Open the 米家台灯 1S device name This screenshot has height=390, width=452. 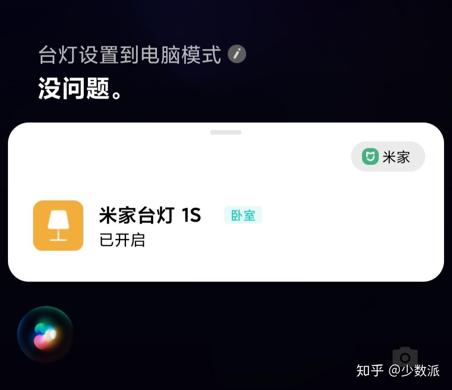[150, 215]
